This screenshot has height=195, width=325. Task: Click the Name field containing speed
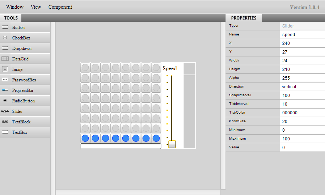point(303,35)
